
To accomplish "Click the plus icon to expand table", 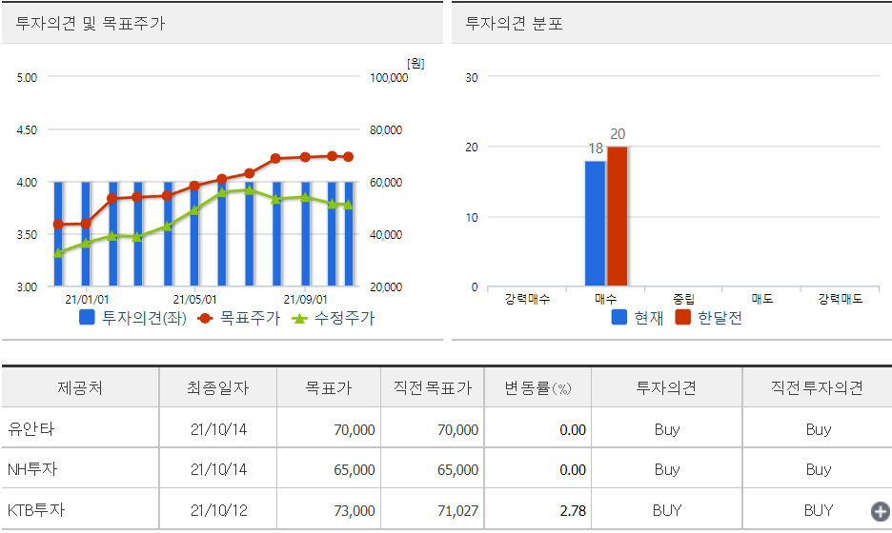I will (x=880, y=511).
